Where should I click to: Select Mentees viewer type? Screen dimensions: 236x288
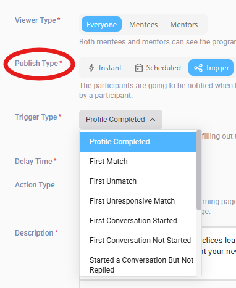coord(143,25)
